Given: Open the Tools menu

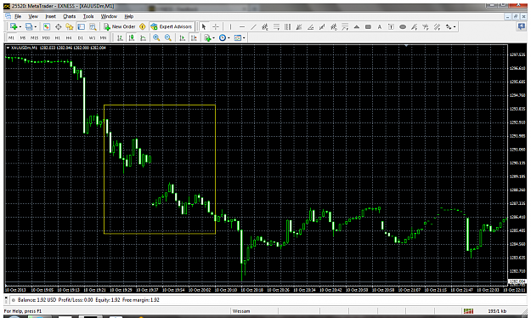Looking at the screenshot, I should point(88,16).
